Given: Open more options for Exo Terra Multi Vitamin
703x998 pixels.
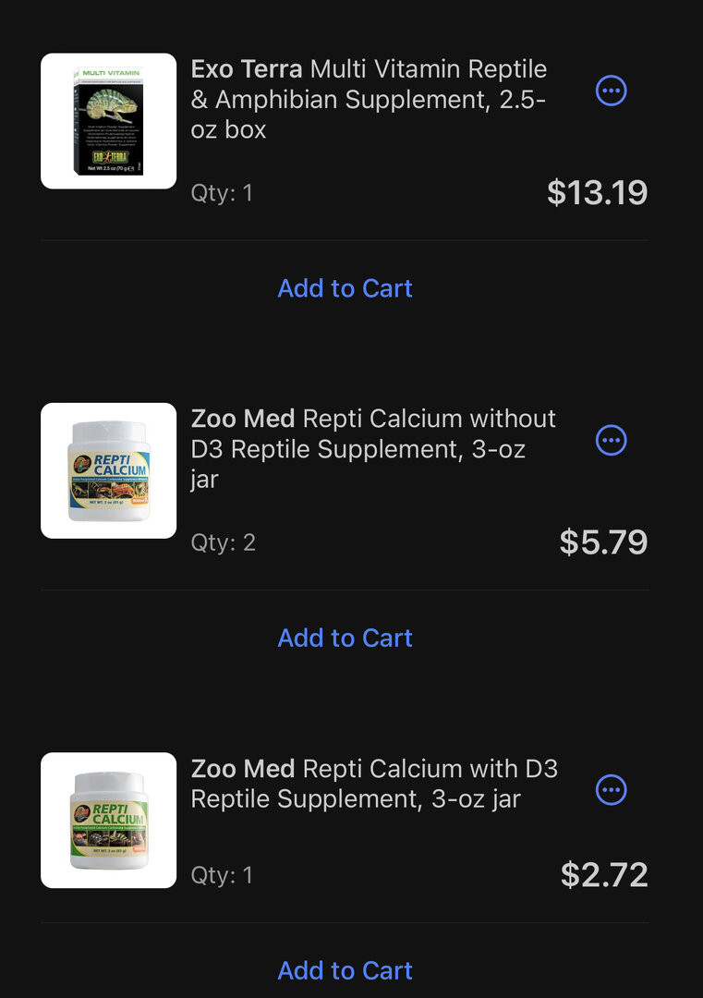Looking at the screenshot, I should point(612,91).
